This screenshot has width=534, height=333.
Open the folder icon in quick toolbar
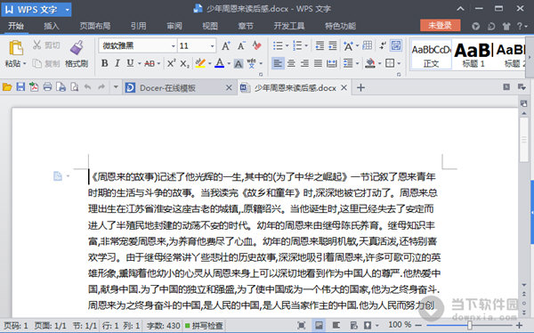(7, 87)
